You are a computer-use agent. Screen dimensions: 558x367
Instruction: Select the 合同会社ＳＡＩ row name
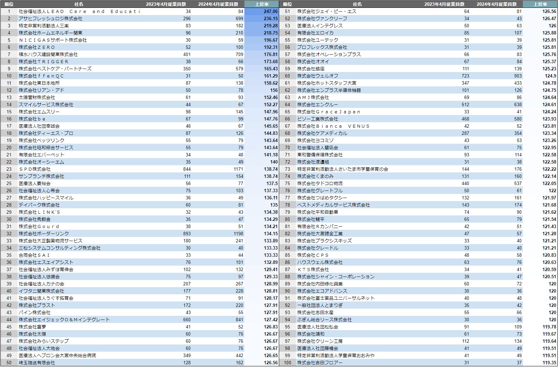pos(34,255)
